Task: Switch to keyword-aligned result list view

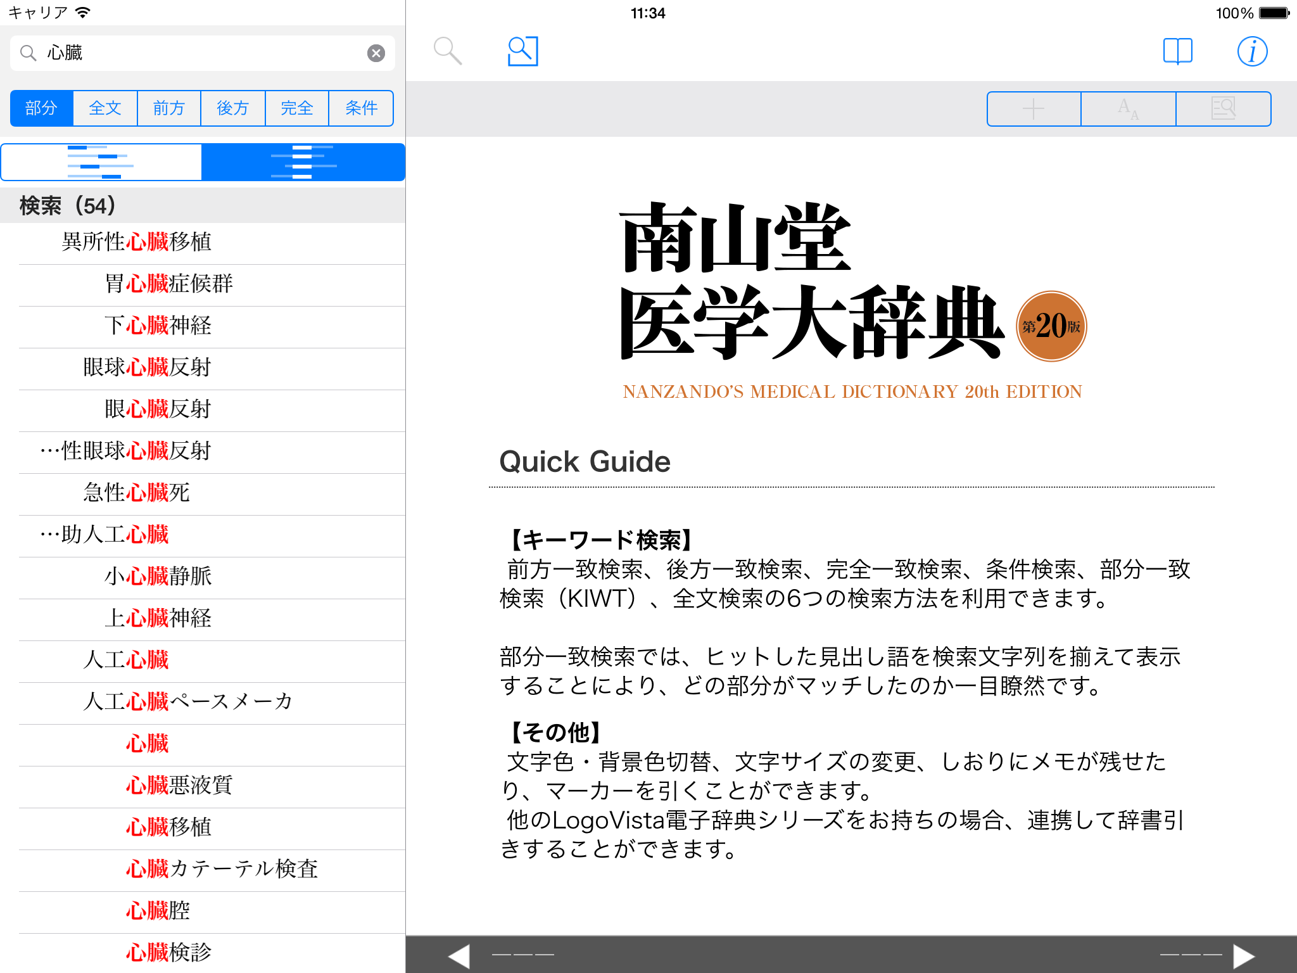Action: pyautogui.click(x=303, y=162)
